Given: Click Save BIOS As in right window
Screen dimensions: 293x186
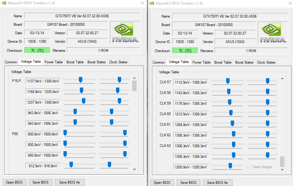Looking at the screenshot, I should click(x=217, y=183).
